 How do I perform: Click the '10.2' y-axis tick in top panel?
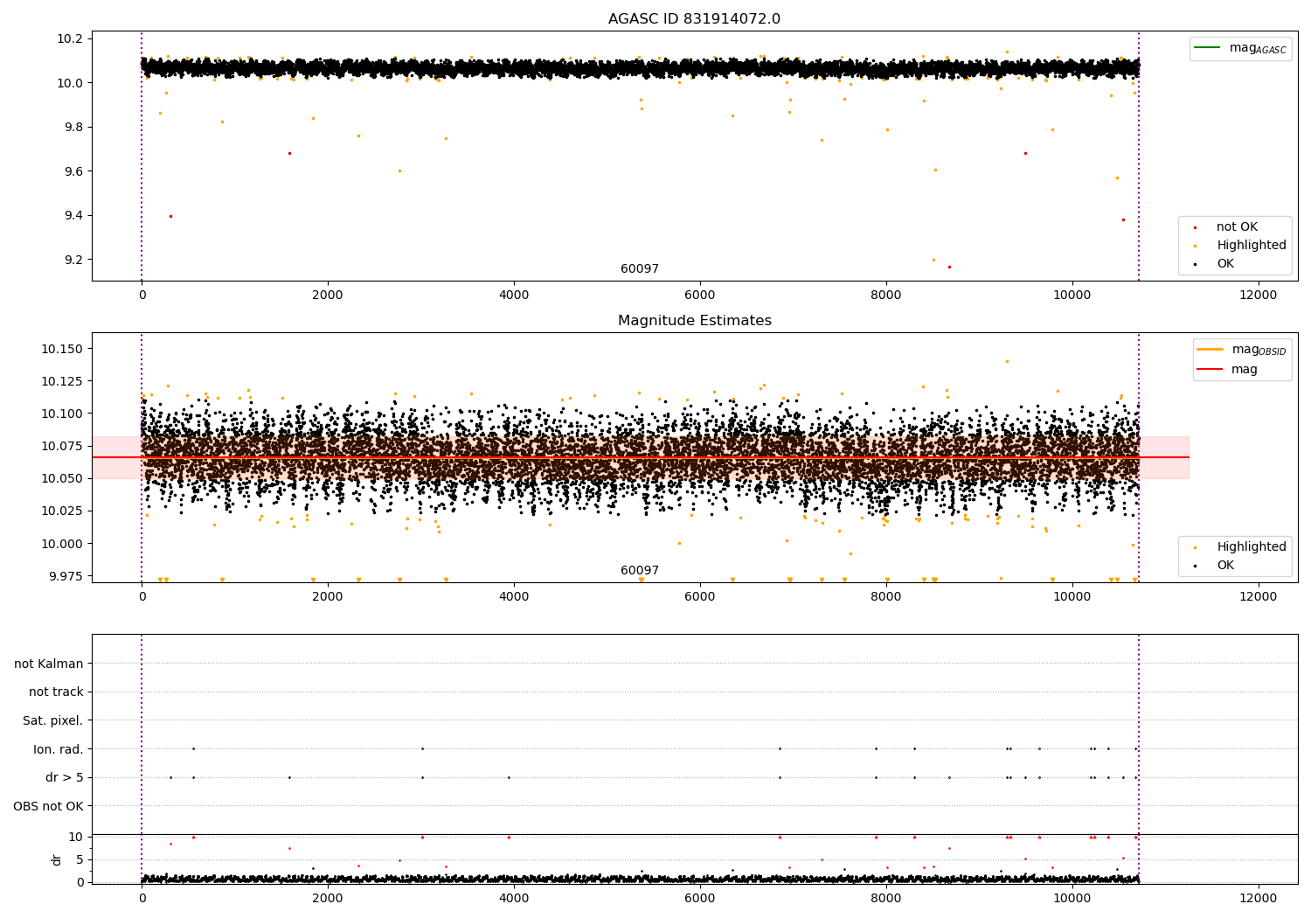[x=71, y=39]
